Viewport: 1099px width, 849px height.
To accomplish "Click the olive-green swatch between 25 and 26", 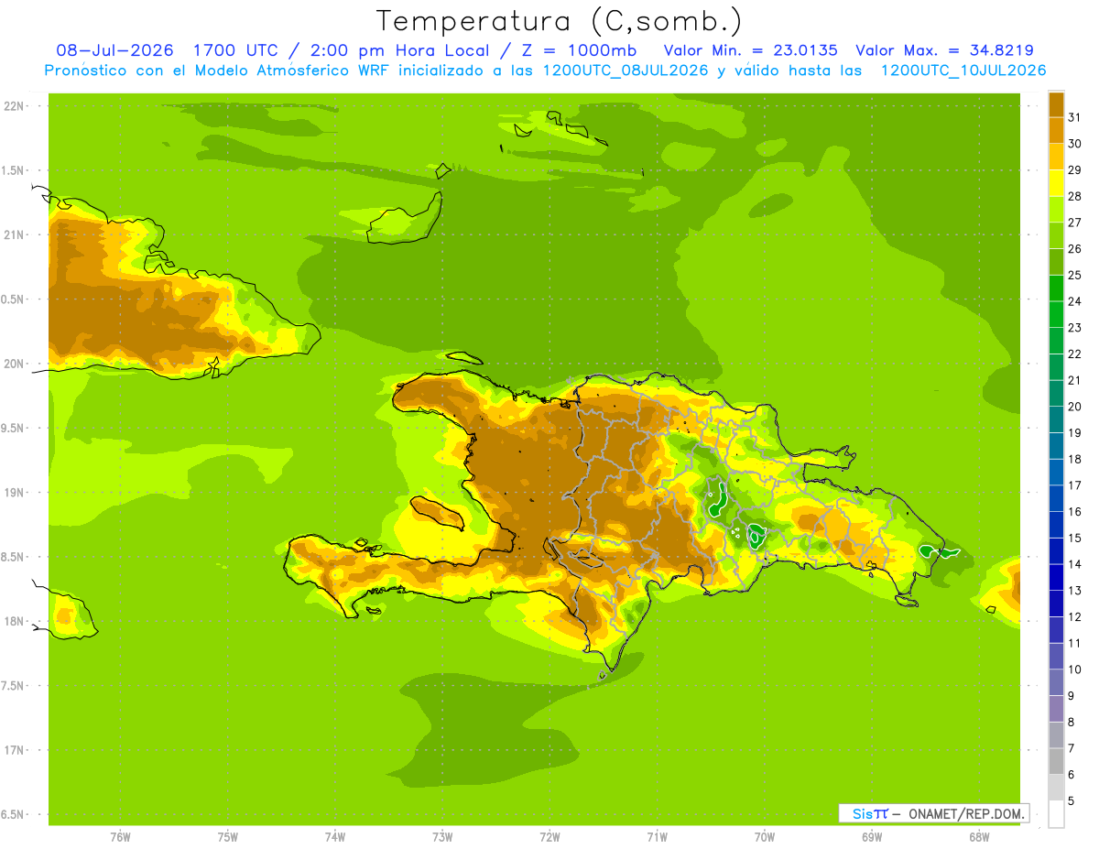I will click(x=1056, y=262).
